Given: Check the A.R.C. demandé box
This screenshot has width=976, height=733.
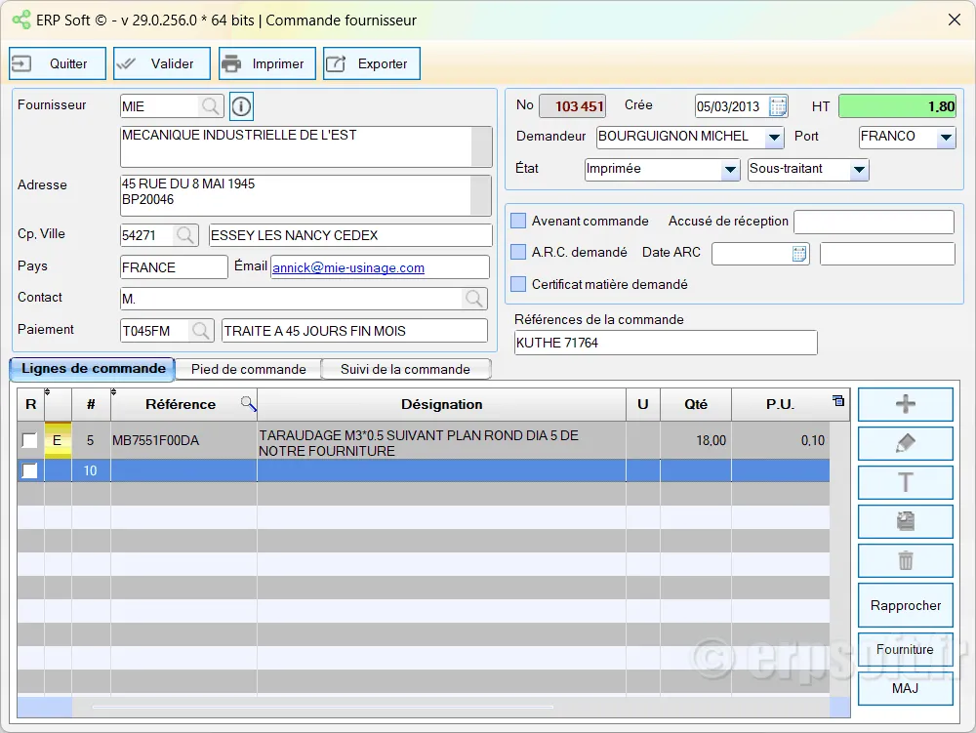Looking at the screenshot, I should pyautogui.click(x=519, y=252).
